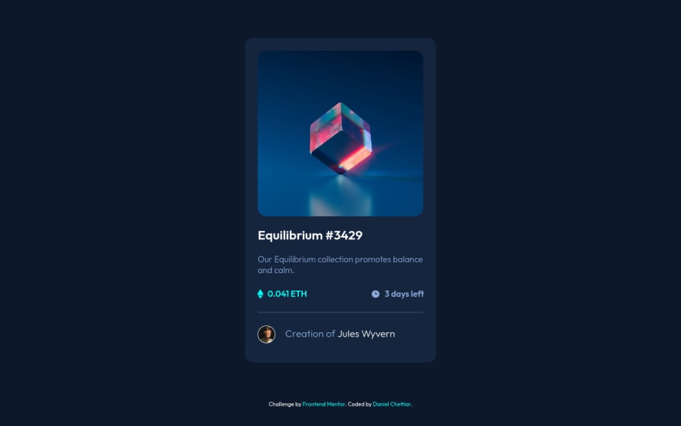Click the clock icon beside days left
The image size is (681, 426).
[x=375, y=294]
